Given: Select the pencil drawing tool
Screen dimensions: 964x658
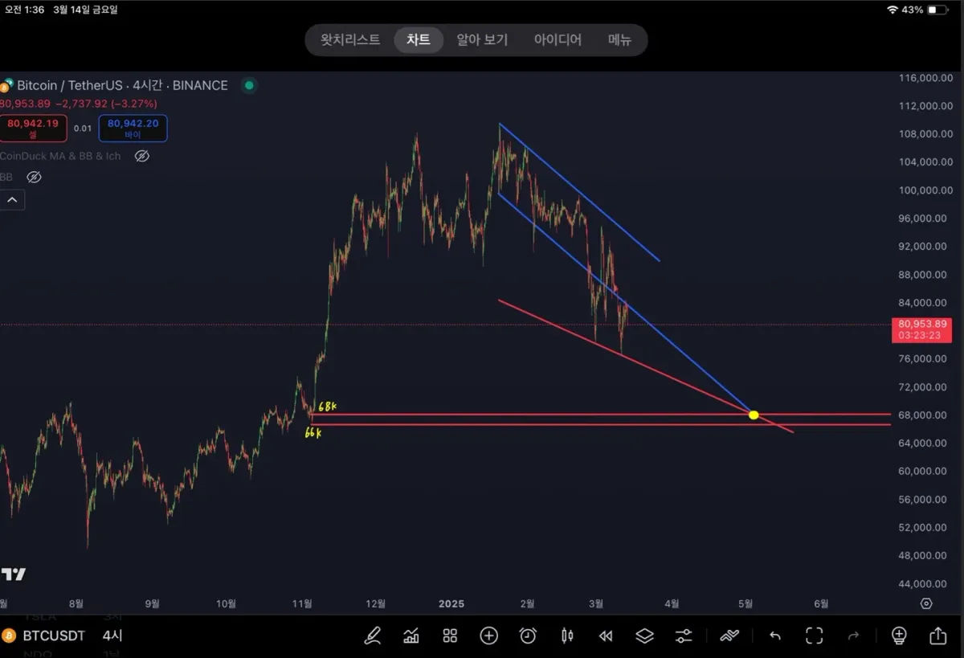Looking at the screenshot, I should pos(373,636).
